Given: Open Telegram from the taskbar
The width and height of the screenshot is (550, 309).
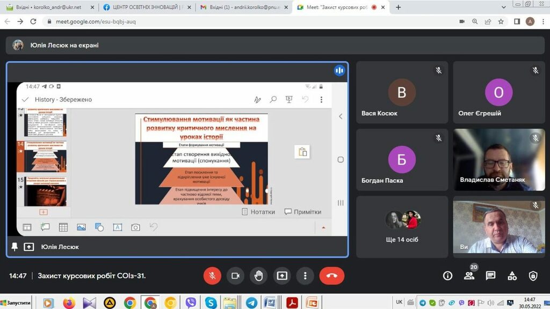Looking at the screenshot, I should (x=250, y=303).
